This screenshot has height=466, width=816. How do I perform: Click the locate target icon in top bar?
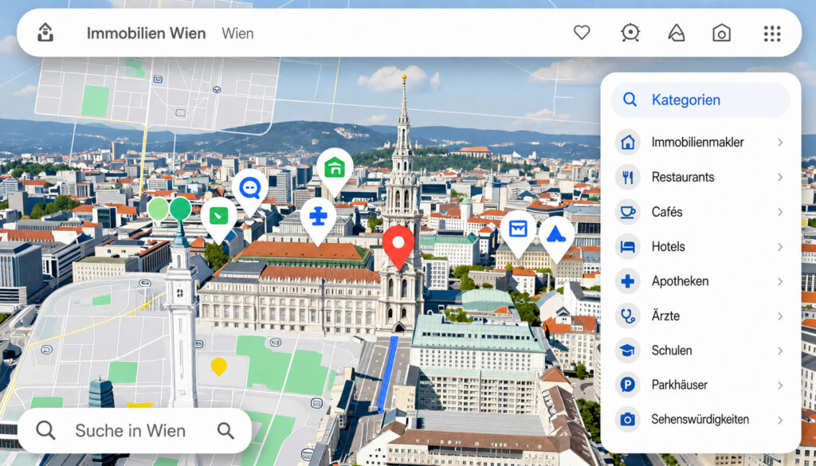pos(630,33)
